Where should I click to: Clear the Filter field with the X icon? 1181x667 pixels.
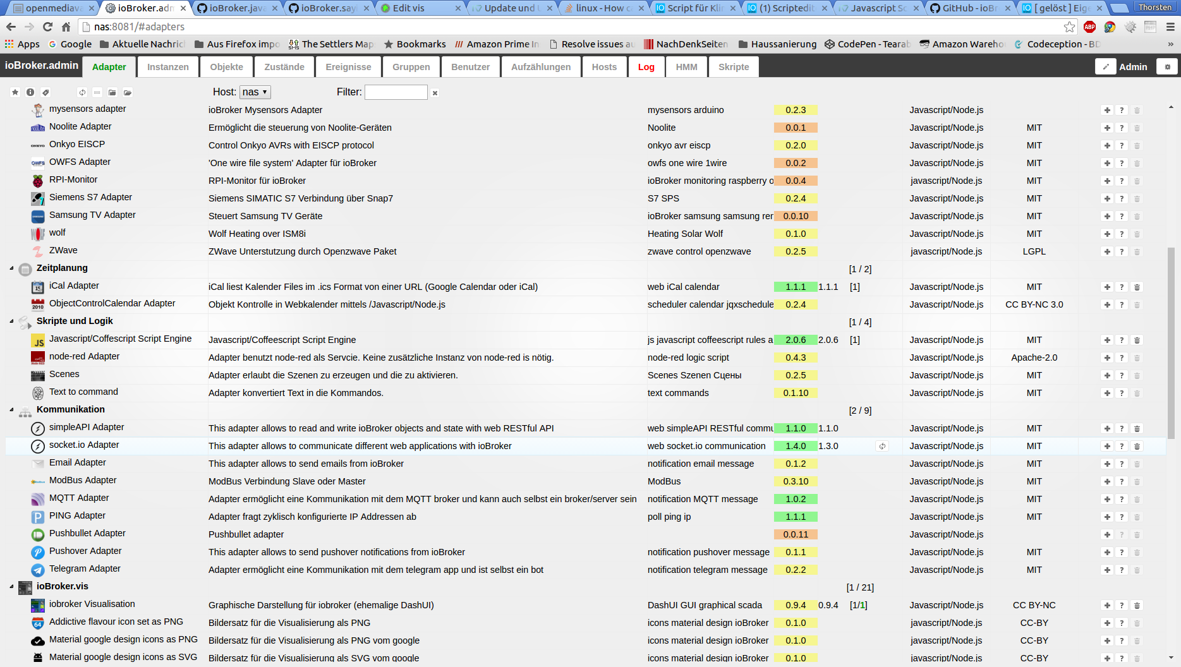point(435,93)
